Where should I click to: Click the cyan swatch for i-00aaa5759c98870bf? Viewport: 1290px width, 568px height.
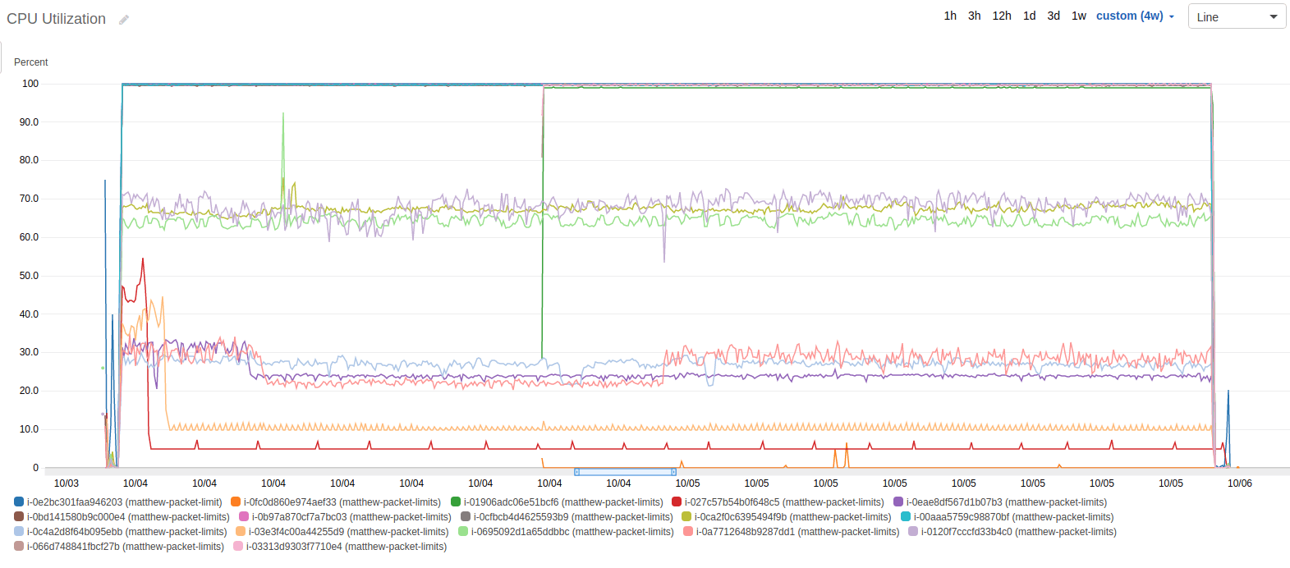906,517
